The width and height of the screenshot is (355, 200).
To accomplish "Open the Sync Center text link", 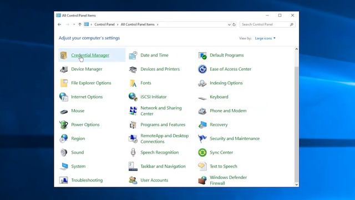I will coord(221,152).
